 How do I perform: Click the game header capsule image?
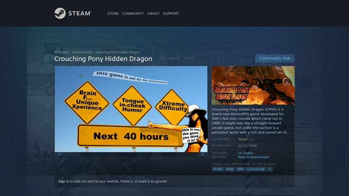click(x=253, y=86)
